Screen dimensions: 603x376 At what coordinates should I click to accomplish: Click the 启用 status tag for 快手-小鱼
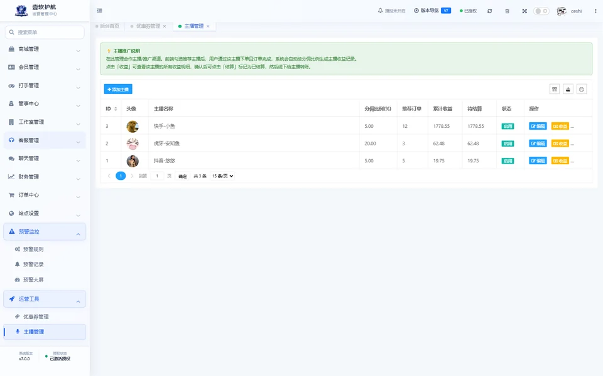(508, 126)
